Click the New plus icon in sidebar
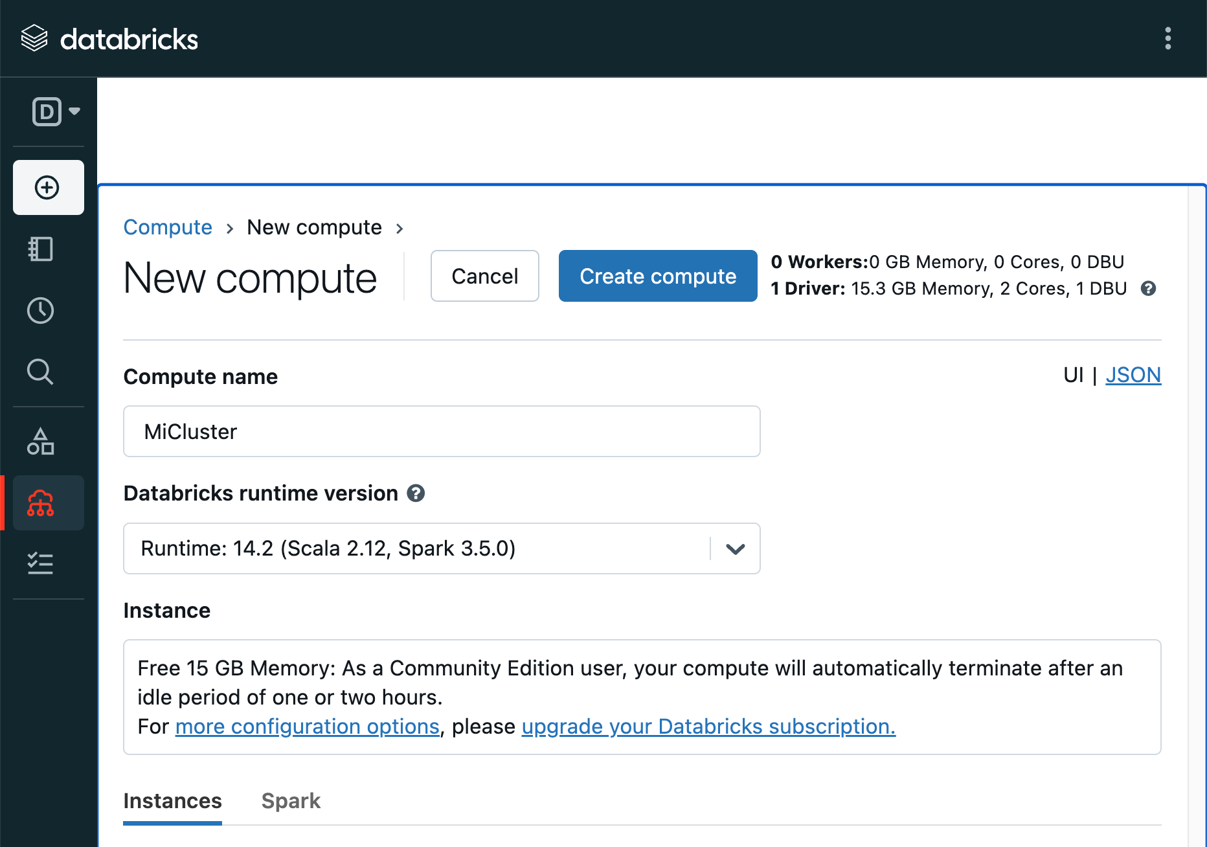The image size is (1207, 847). (48, 187)
